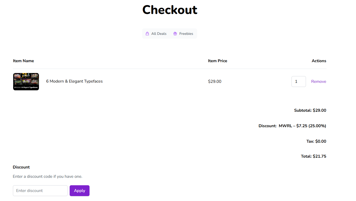The width and height of the screenshot is (356, 201).
Task: Open the Freebies tab
Action: pyautogui.click(x=183, y=34)
